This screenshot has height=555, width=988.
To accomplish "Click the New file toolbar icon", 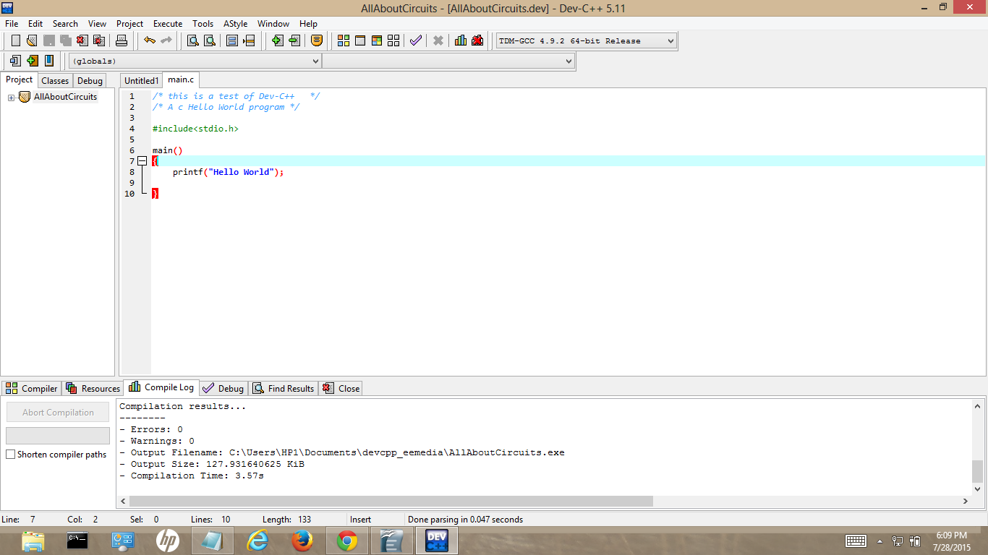I will pyautogui.click(x=15, y=40).
